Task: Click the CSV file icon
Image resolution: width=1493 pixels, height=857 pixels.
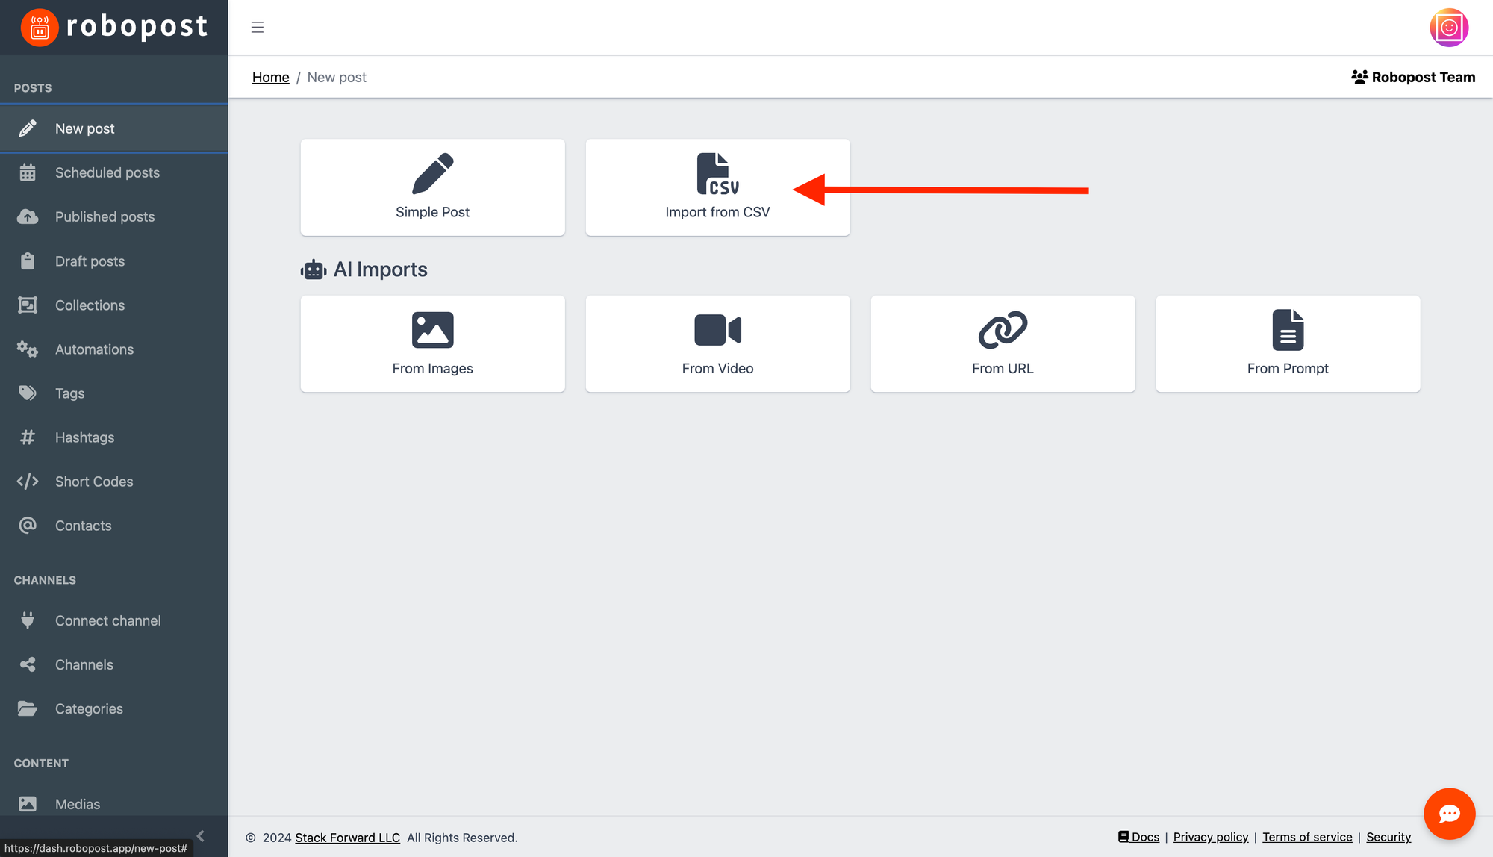Action: (717, 174)
